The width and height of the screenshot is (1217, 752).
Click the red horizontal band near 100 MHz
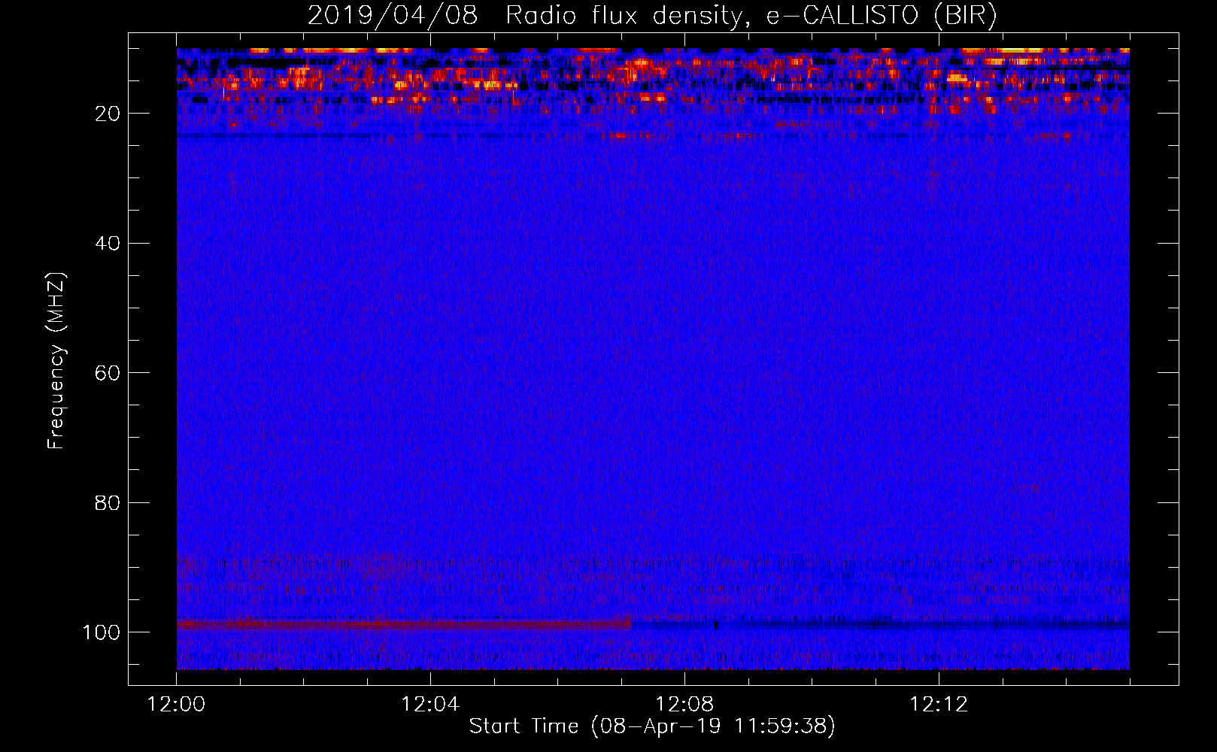coord(404,624)
